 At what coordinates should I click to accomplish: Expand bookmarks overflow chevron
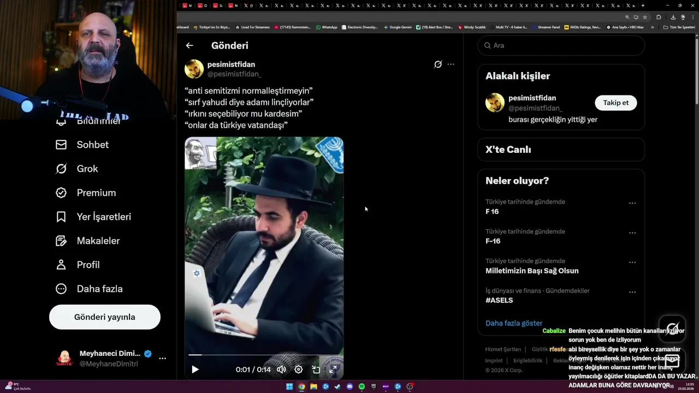click(652, 27)
